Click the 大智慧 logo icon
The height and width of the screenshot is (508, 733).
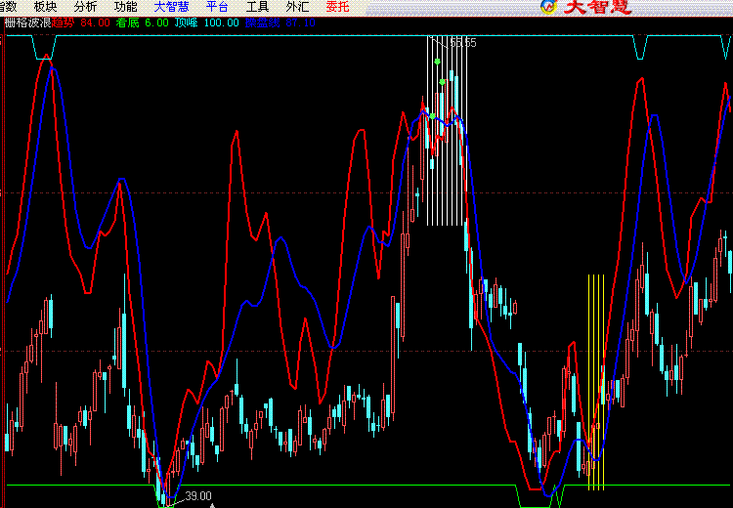549,7
